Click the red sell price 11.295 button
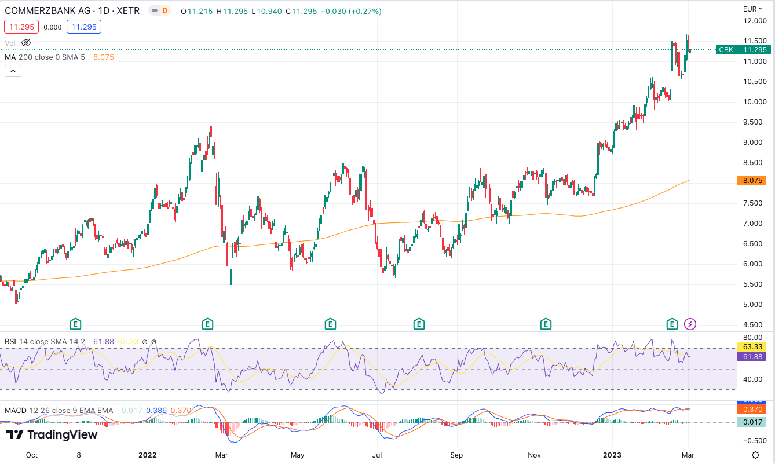 (21, 27)
